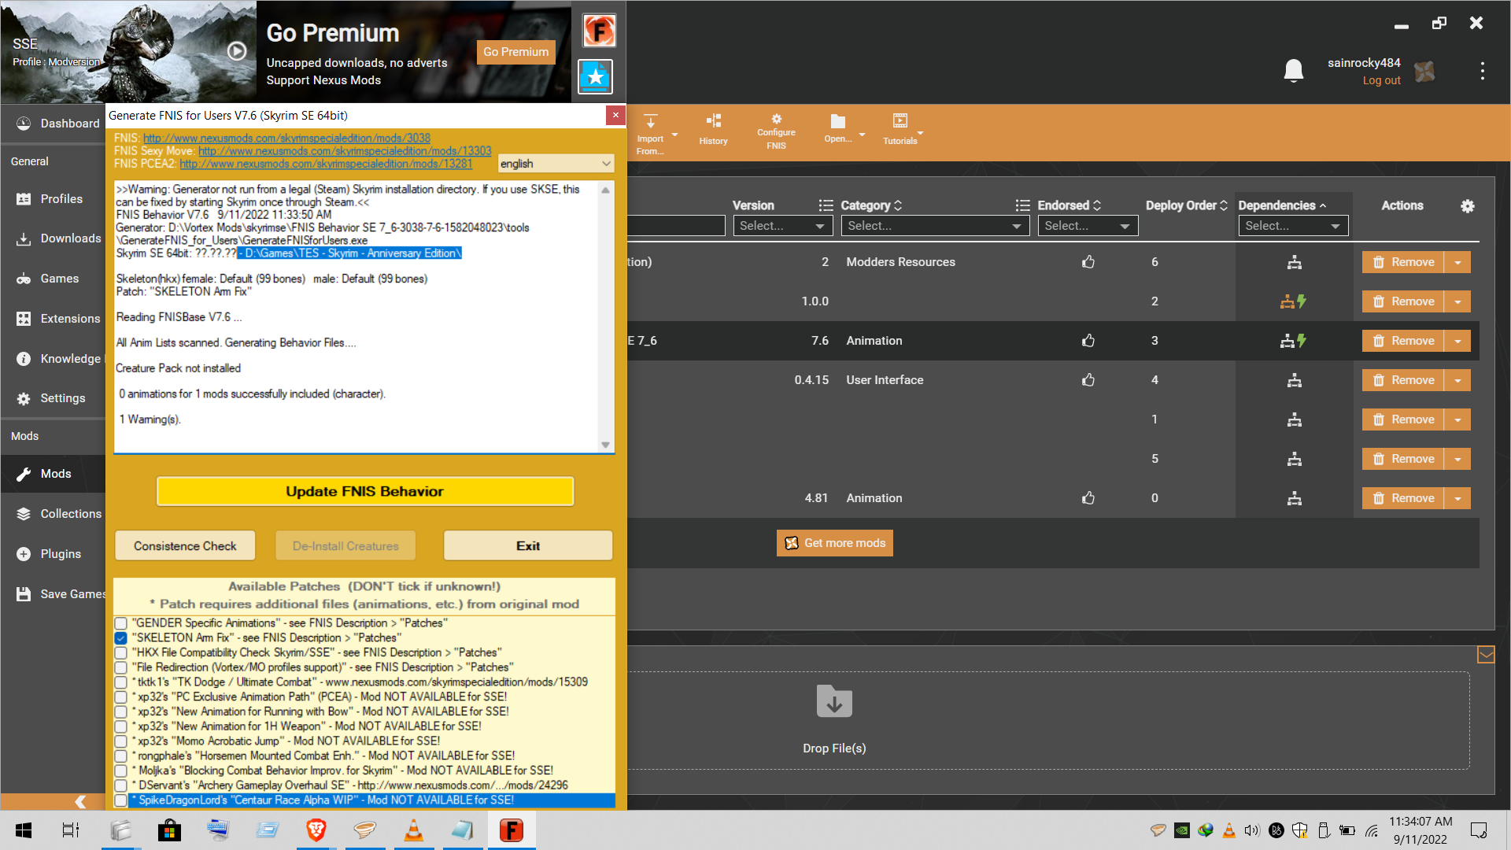Click the envelope icon above the drop zone

tap(1486, 655)
